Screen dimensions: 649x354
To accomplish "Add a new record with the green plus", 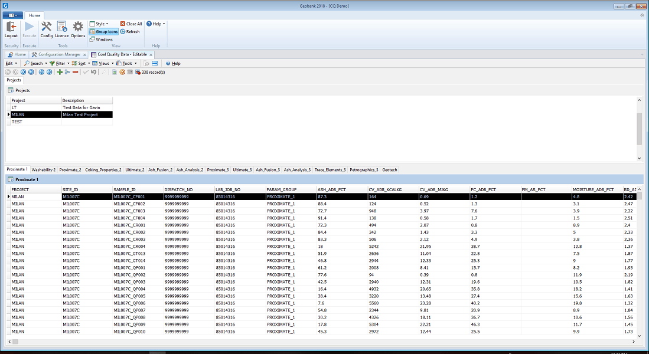I will [x=59, y=72].
